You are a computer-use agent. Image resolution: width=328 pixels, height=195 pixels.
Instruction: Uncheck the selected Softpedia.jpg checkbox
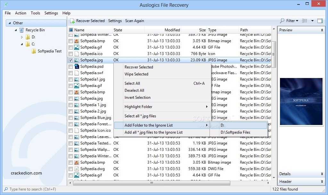(71, 60)
